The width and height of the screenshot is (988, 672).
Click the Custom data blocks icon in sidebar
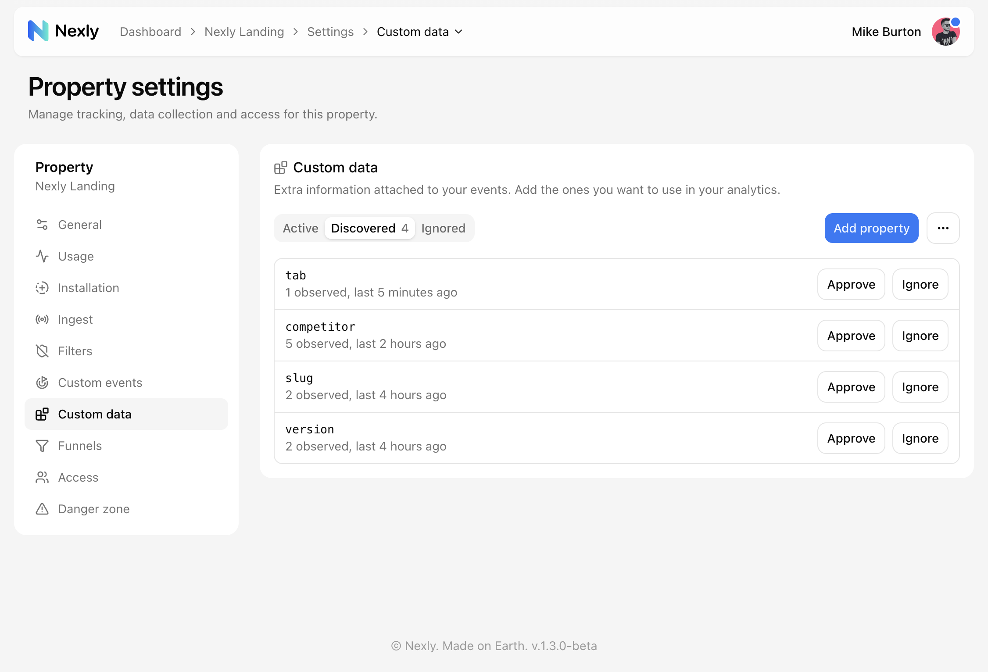point(42,414)
